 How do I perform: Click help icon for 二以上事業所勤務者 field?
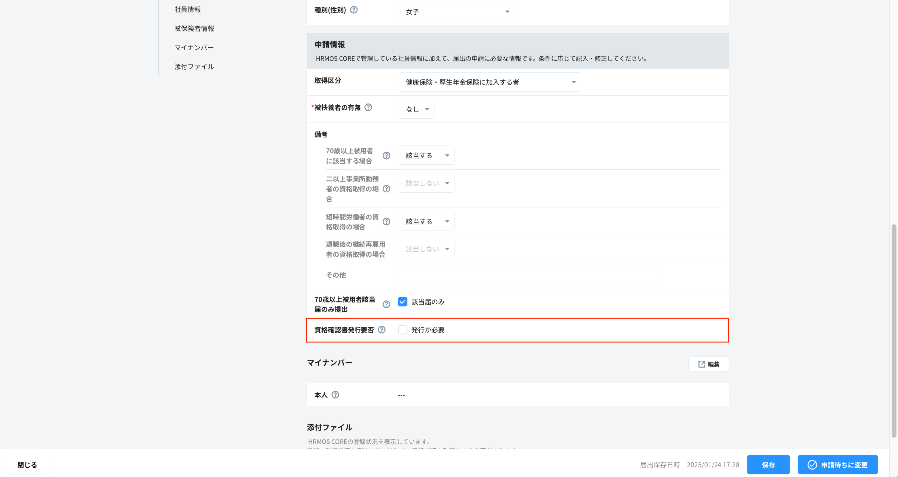coord(386,189)
